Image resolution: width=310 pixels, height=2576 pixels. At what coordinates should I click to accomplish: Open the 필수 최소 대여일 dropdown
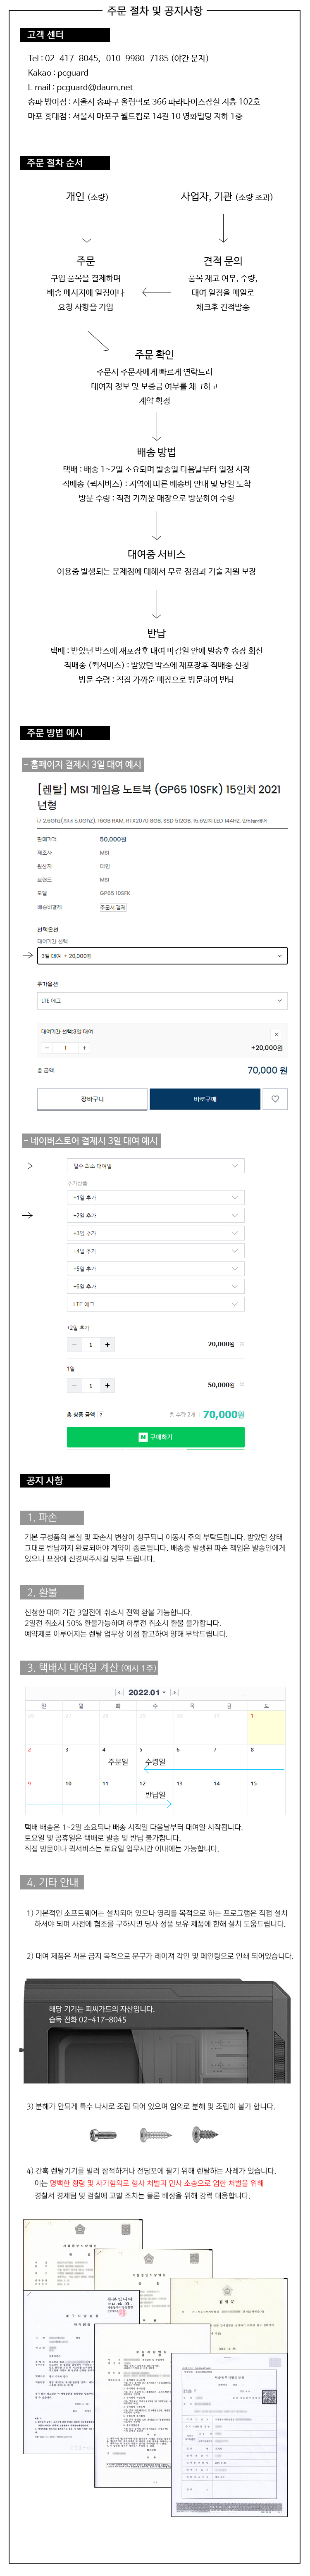click(155, 1166)
